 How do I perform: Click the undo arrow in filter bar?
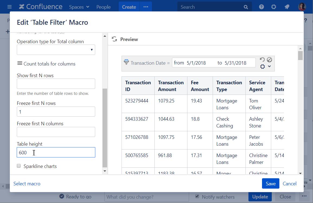pos(262,60)
